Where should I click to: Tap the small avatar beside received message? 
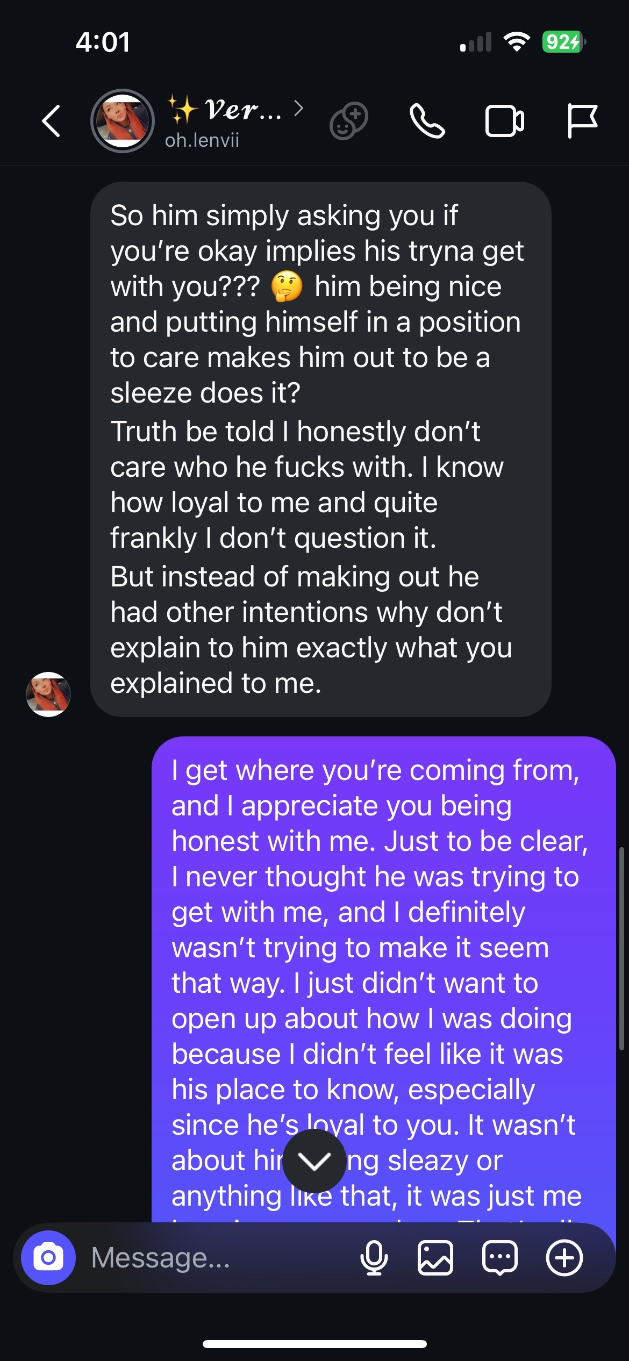(x=48, y=694)
